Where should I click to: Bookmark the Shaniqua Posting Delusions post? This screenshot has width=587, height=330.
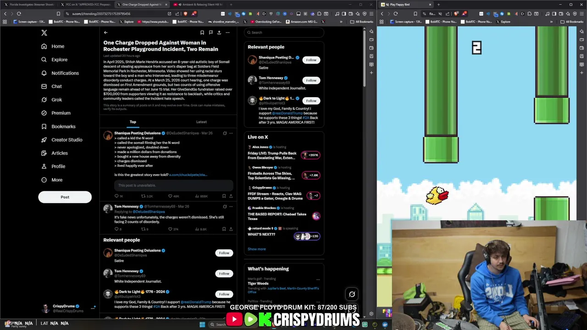224,196
